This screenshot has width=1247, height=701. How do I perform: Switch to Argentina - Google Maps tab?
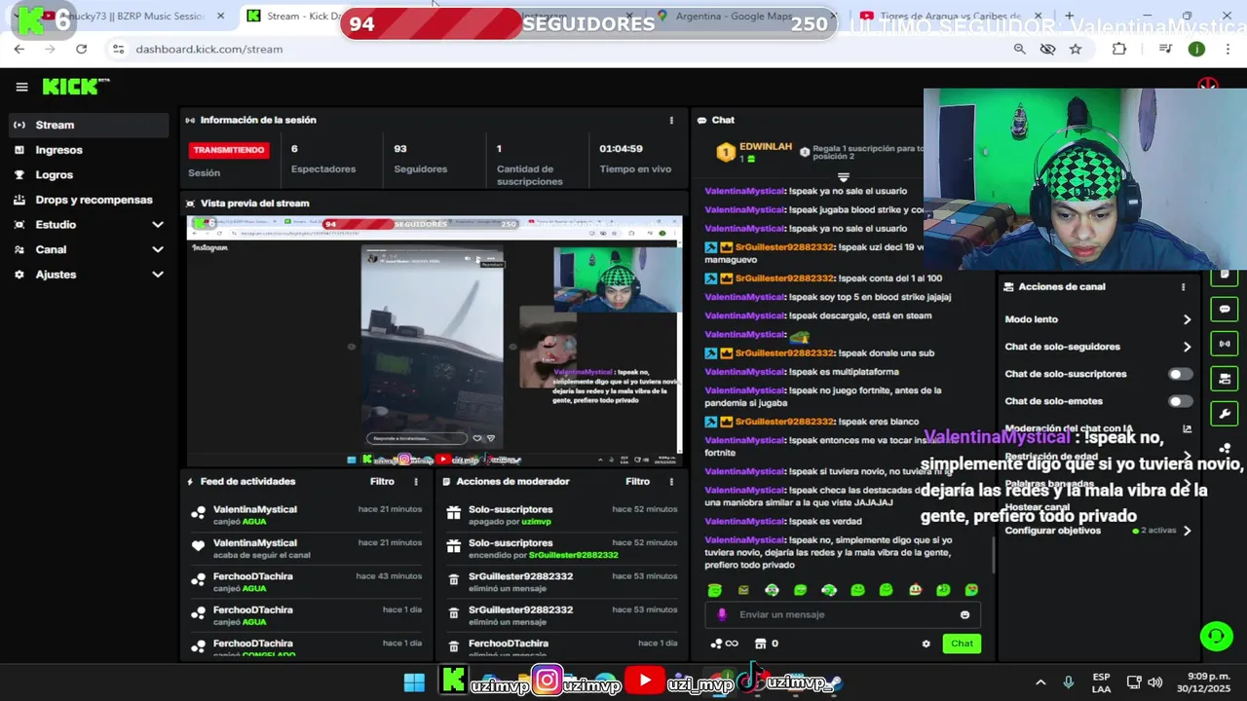tap(736, 16)
